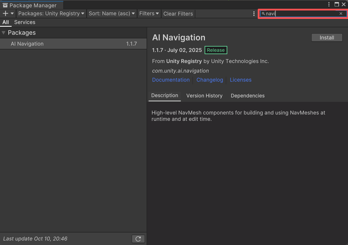This screenshot has height=245, width=348.
Task: Open the Packages: Unity Registry dropdown
Action: (x=51, y=14)
